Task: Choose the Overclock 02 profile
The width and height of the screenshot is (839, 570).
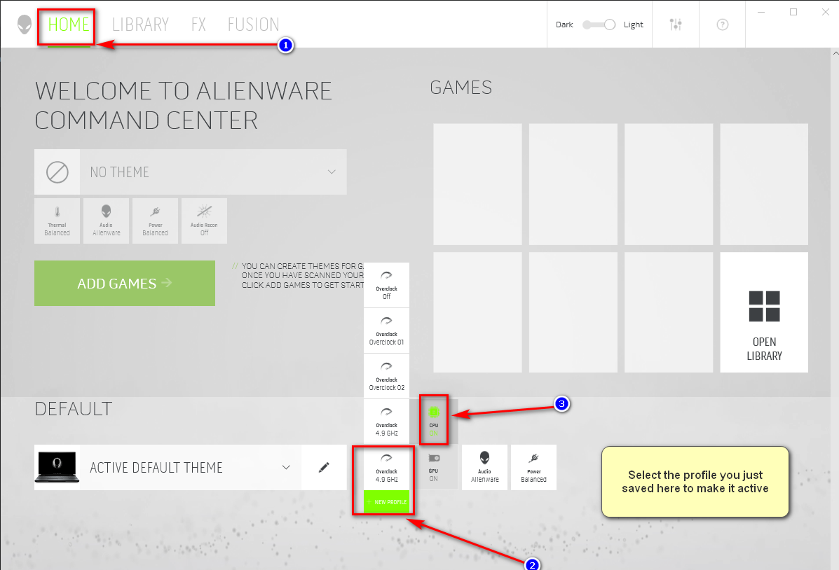Action: click(x=386, y=376)
